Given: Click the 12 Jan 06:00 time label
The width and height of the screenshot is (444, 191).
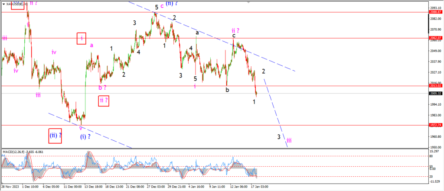Looking at the screenshot, I should pos(239,187).
